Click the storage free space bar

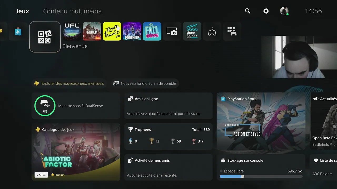click(261, 177)
